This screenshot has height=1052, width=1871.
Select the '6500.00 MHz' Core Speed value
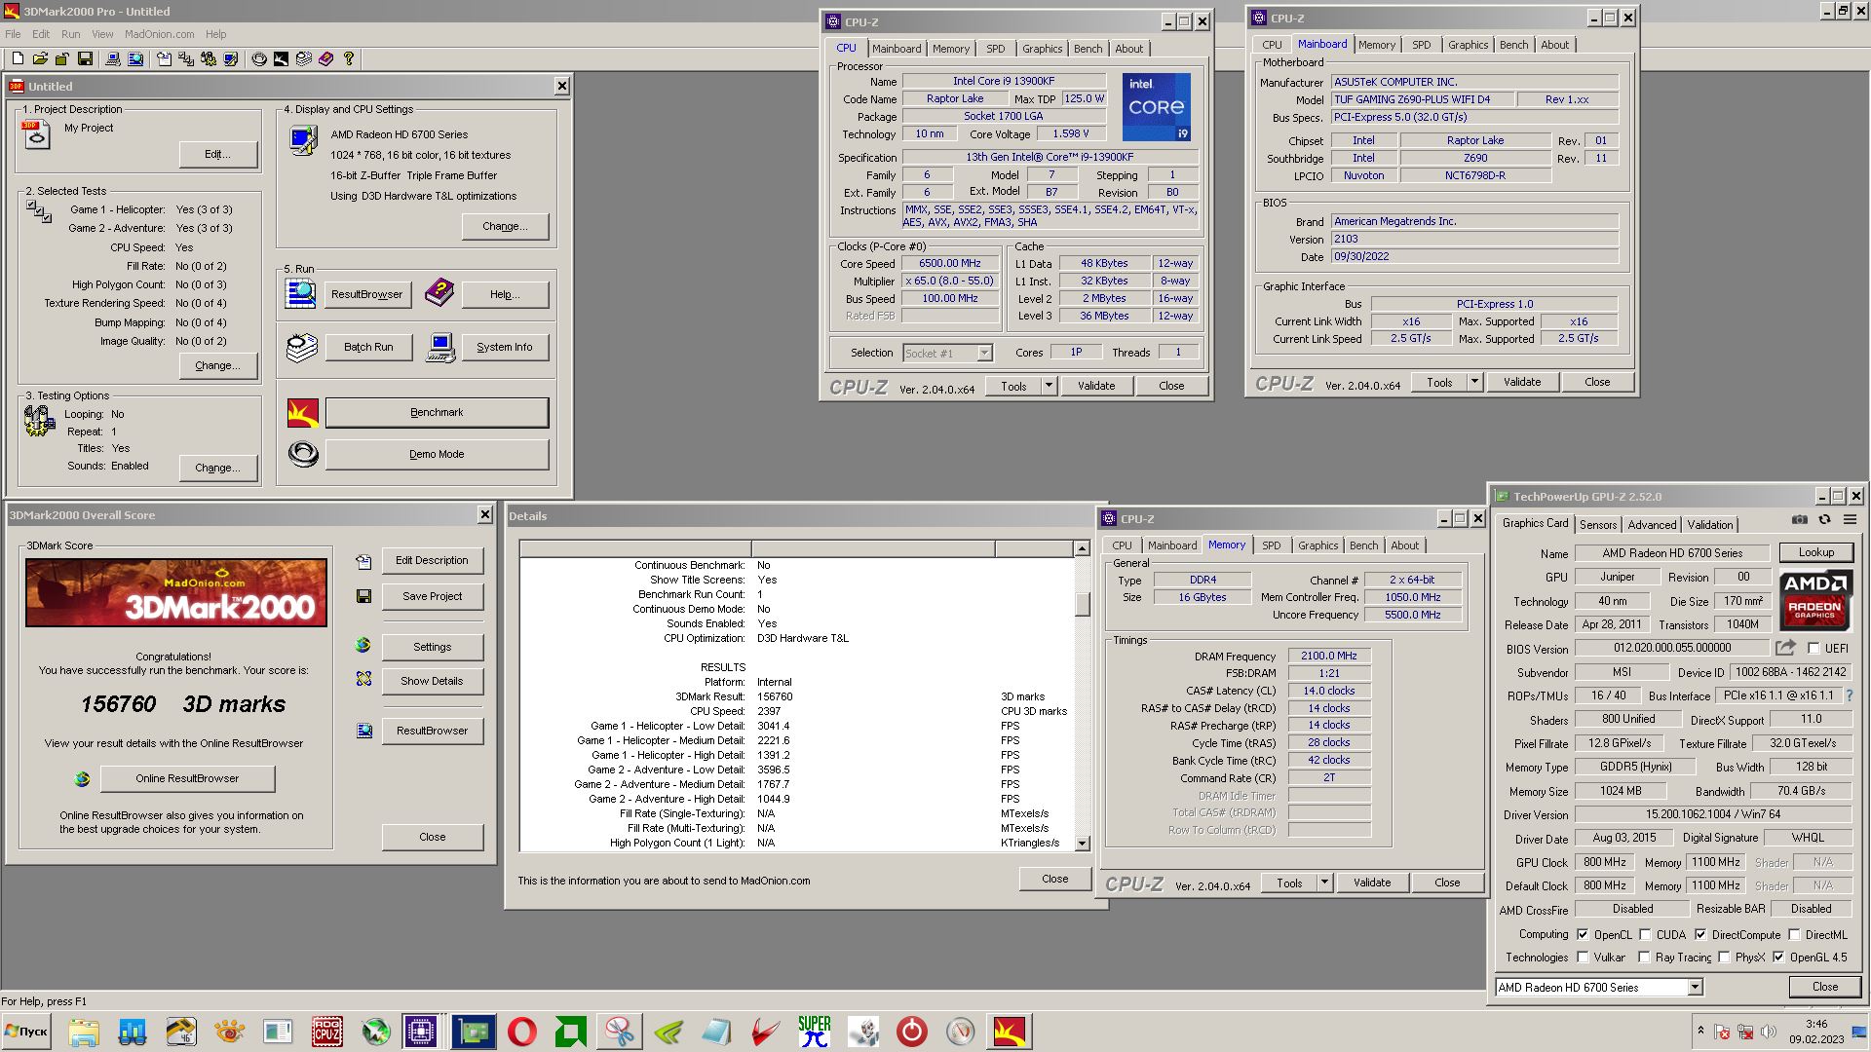(950, 263)
